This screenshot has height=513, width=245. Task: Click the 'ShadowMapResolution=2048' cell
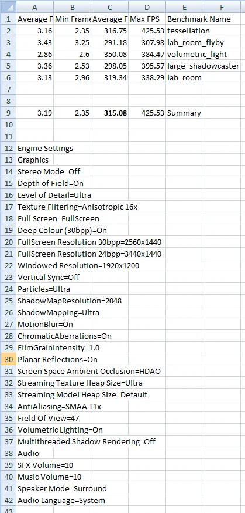pos(70,301)
